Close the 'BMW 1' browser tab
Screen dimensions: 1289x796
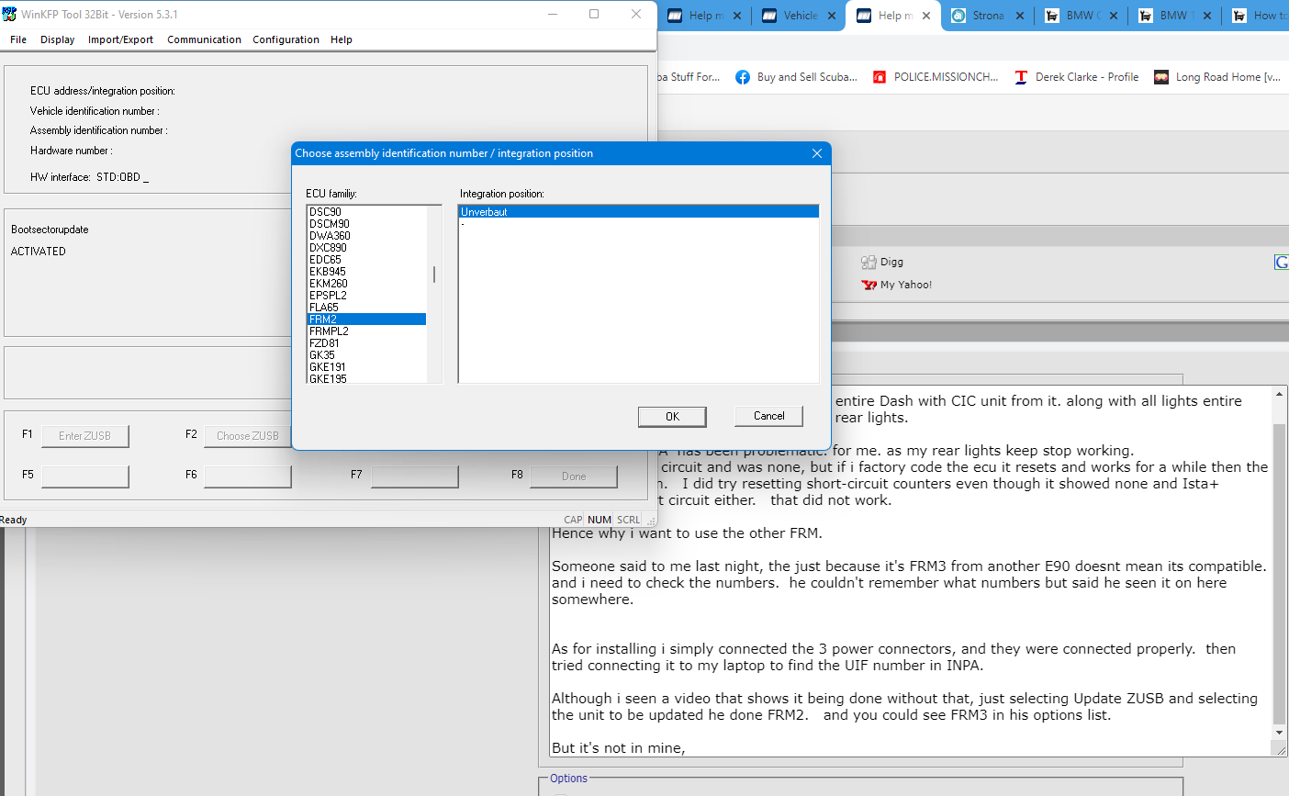coord(1207,16)
